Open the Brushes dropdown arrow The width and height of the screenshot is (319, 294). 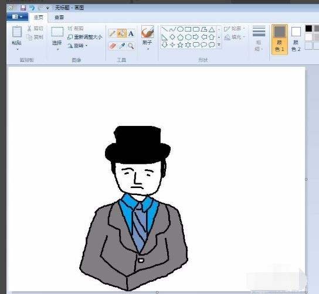[148, 49]
